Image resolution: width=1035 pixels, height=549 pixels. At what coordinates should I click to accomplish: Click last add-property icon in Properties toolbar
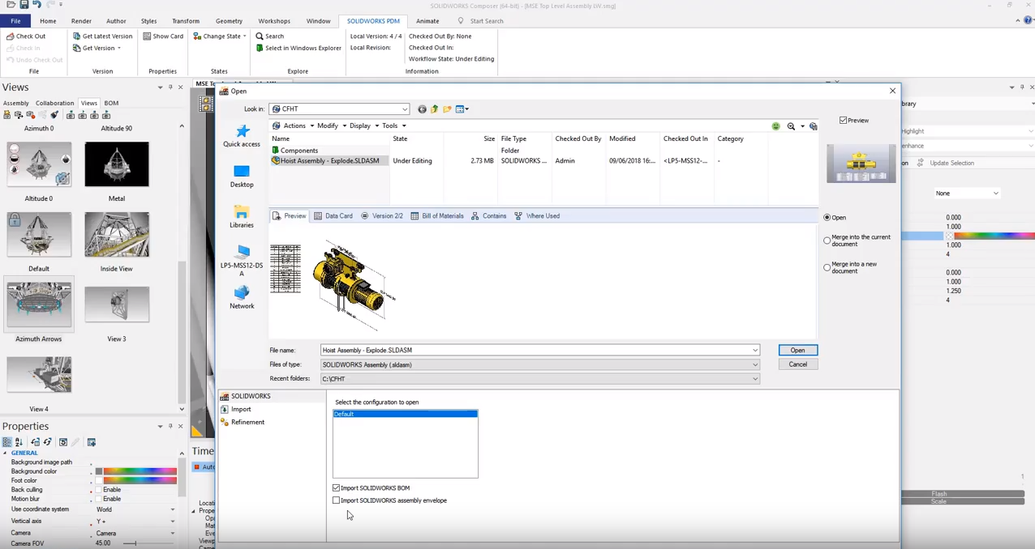(92, 442)
